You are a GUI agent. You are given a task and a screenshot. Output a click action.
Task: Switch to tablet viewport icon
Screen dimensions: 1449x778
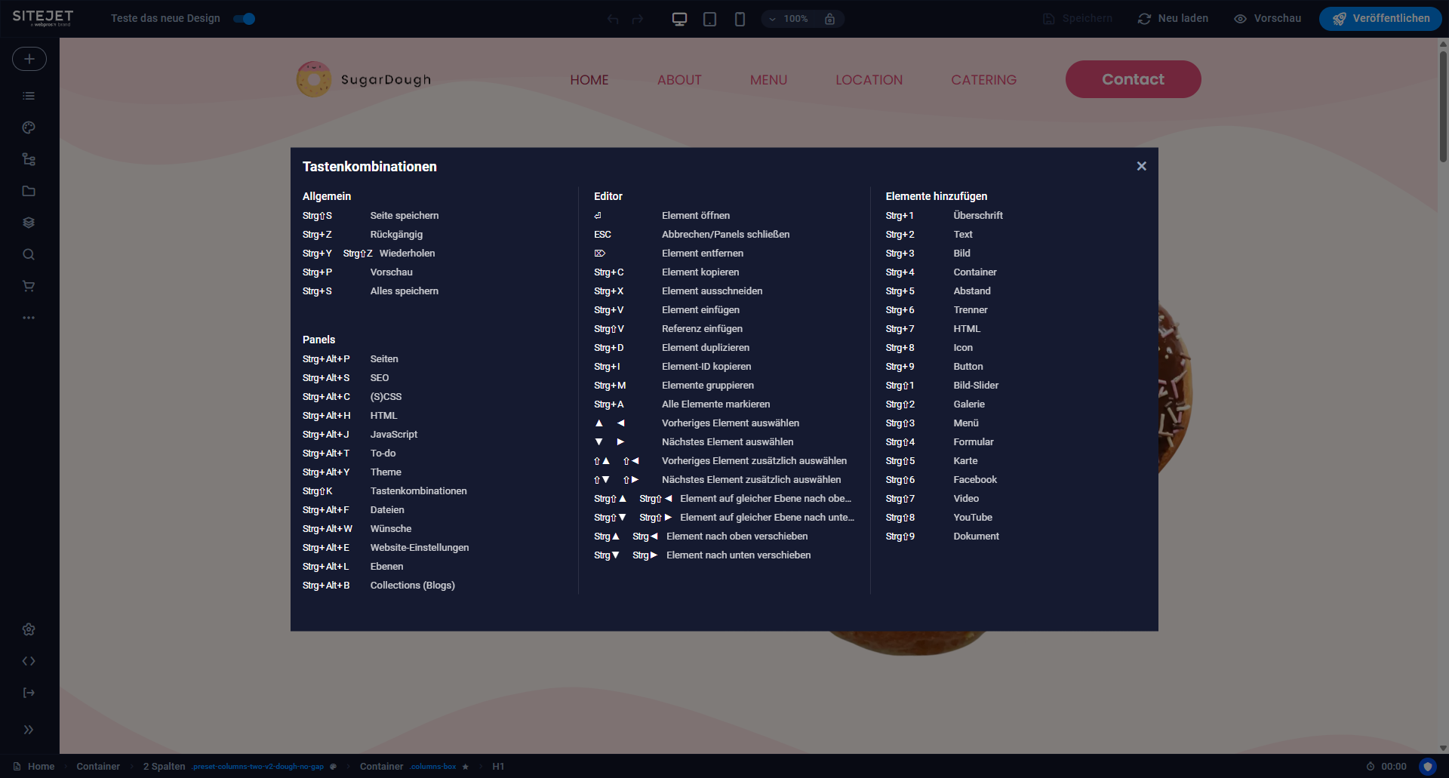tap(709, 19)
